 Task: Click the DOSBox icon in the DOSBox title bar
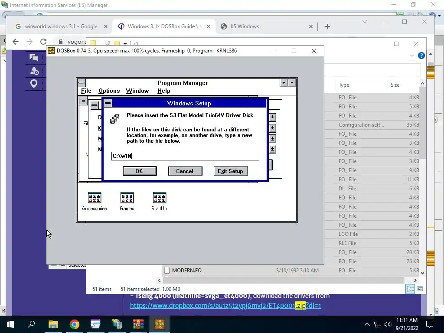click(51, 51)
